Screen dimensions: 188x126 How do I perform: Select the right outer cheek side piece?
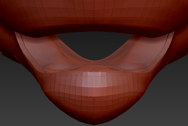coord(180,39)
